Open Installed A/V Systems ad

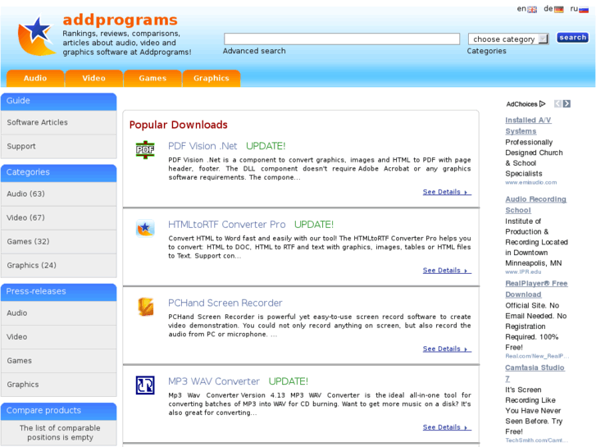[x=528, y=125]
